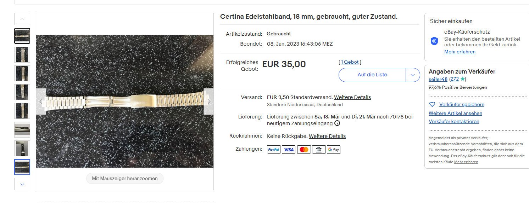Click the PayPal payment icon
The width and height of the screenshot is (529, 203).
coord(274,150)
